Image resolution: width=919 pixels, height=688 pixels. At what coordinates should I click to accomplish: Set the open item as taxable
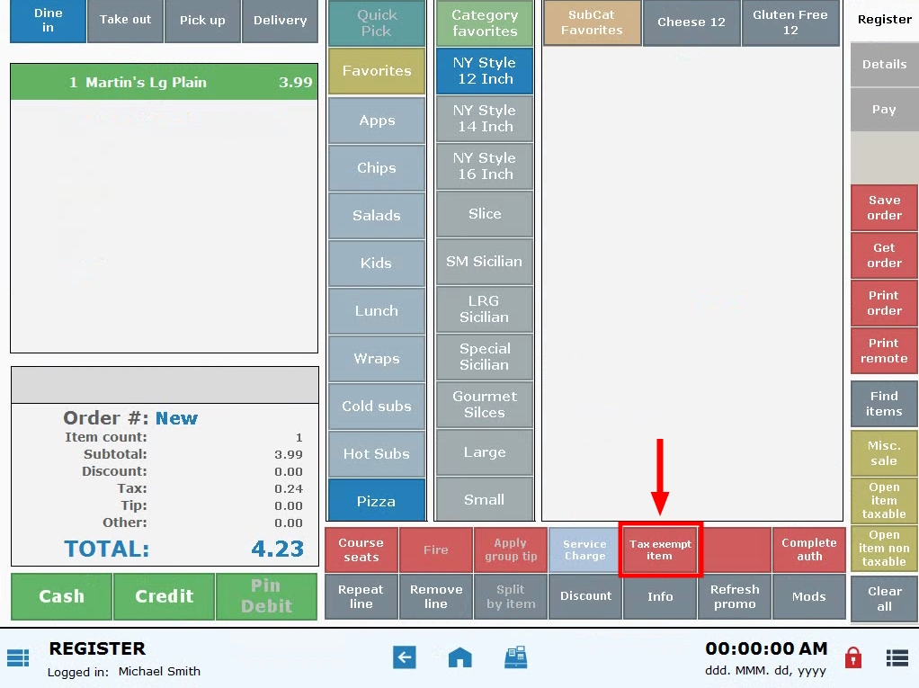[x=883, y=501]
